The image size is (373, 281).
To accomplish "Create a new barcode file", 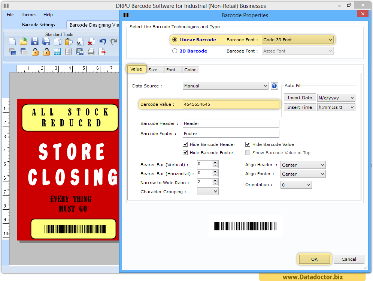I will pos(12,42).
